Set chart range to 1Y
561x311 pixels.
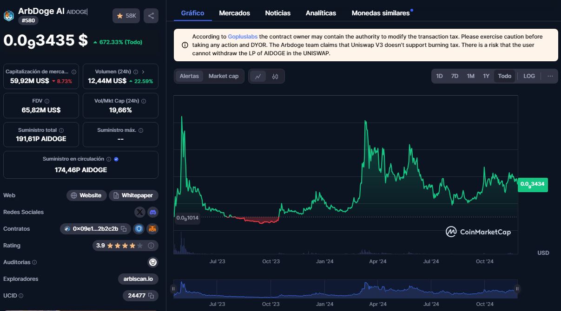486,76
